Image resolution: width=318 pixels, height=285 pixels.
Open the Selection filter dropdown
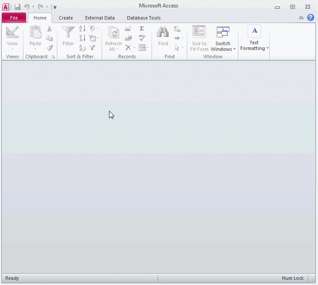point(94,29)
